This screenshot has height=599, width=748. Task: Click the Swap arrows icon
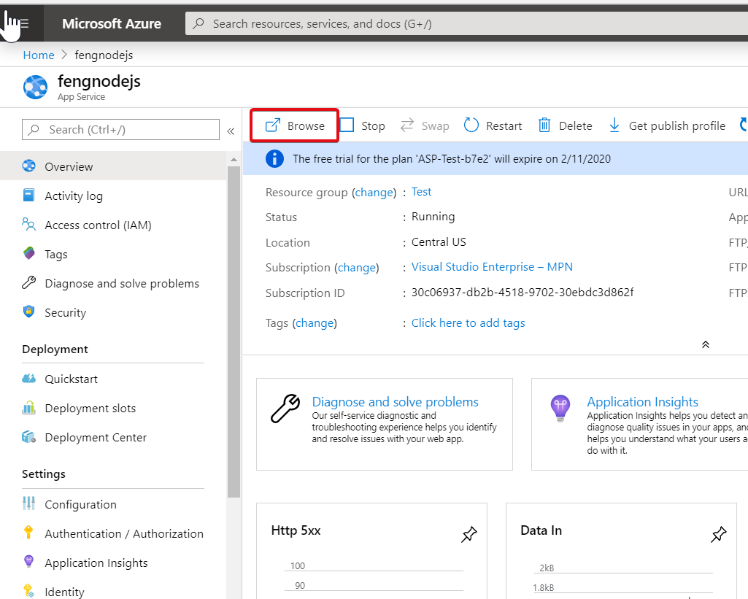pos(407,125)
